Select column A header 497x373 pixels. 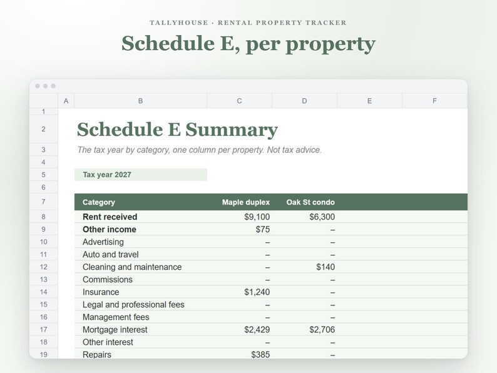[x=66, y=101]
